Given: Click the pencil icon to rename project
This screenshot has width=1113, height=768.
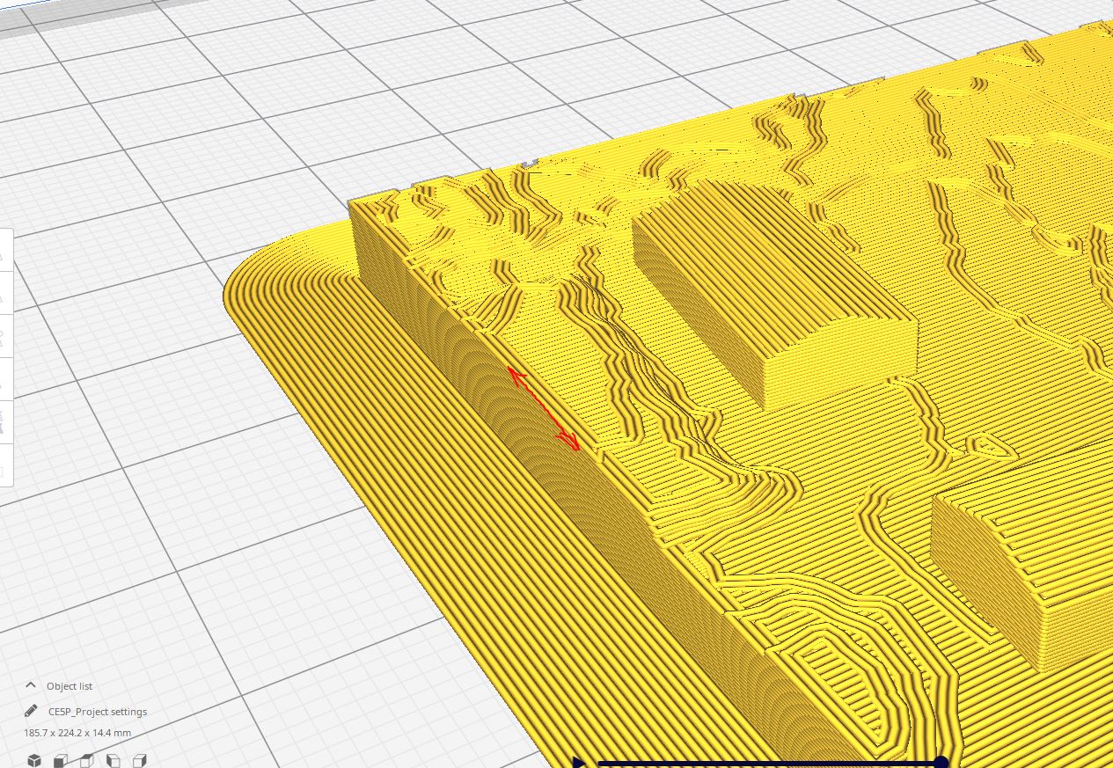Looking at the screenshot, I should coord(32,711).
